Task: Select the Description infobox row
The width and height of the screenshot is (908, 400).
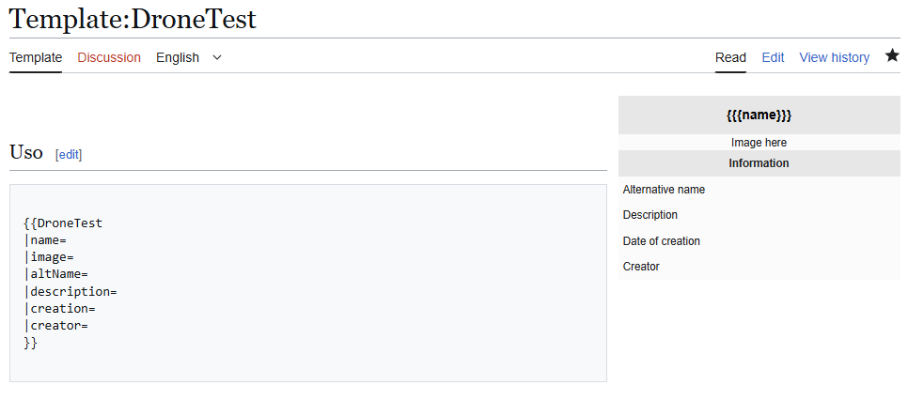Action: click(650, 215)
